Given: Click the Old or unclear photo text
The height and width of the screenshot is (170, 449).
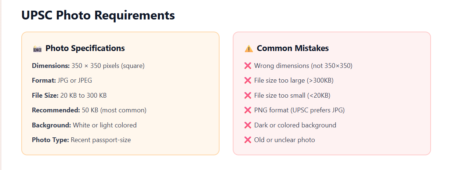Looking at the screenshot, I should tap(285, 140).
